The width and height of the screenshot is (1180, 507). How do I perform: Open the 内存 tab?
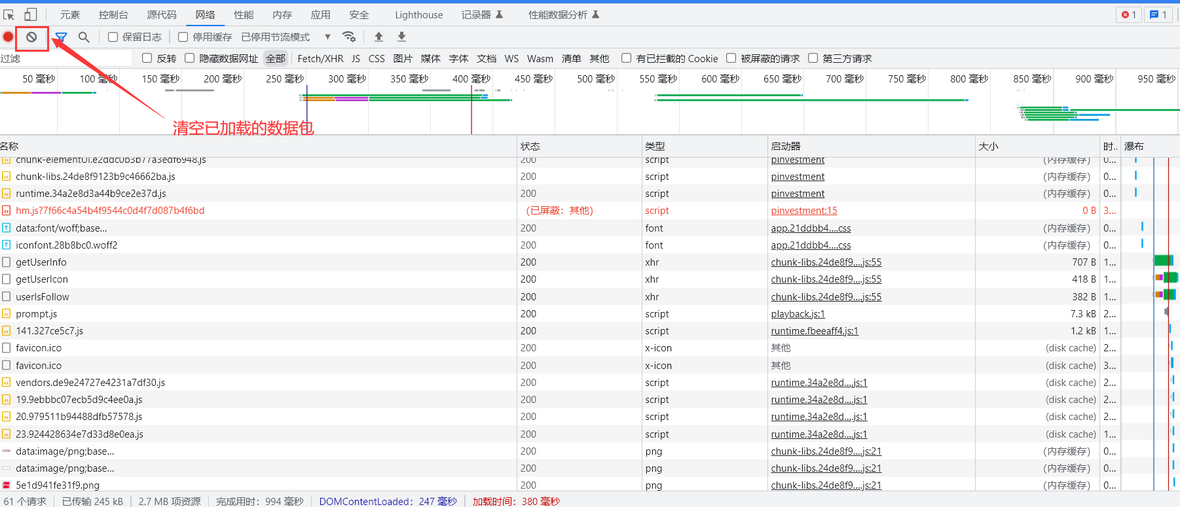tap(282, 14)
